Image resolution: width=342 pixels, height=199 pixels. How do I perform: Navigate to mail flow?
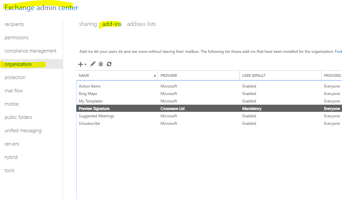coord(14,91)
